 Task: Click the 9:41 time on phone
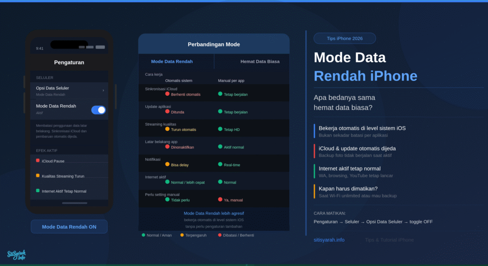[40, 49]
